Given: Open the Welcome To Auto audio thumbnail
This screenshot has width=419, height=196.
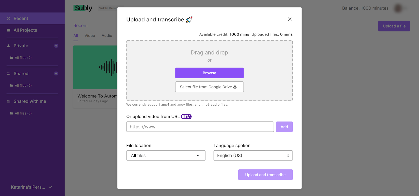Looking at the screenshot, I should 95,67.
